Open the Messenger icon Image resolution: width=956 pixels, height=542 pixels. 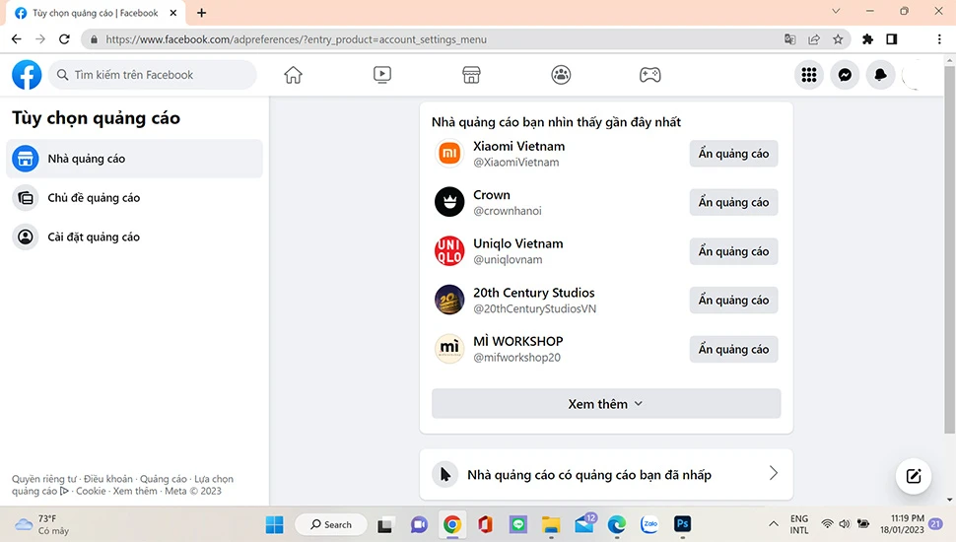point(845,75)
